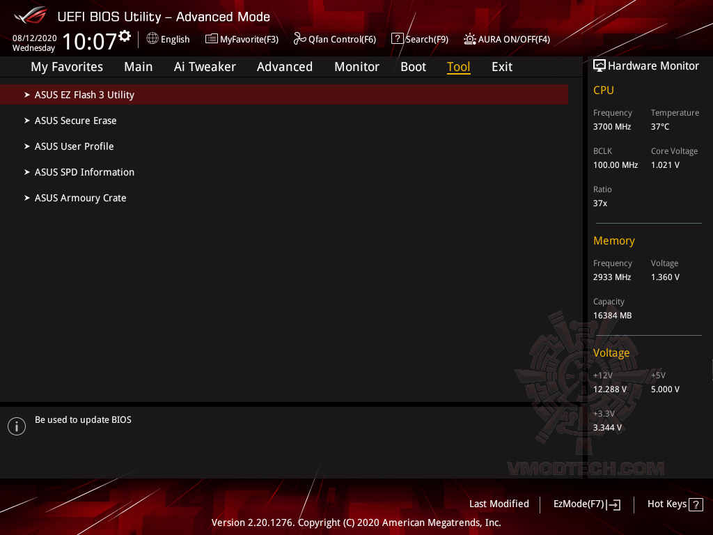Click CPU frequency value 3700 MHz
Viewport: 713px width, 535px height.
[x=611, y=127]
